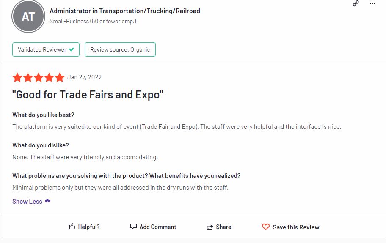Click the Review source: Organic badge
The image size is (386, 243).
(x=120, y=49)
